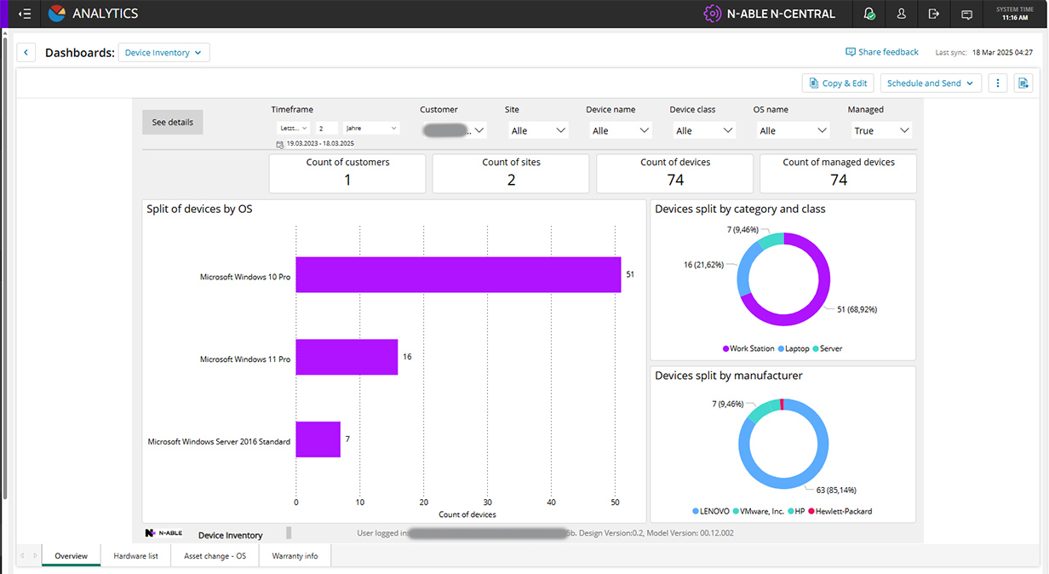
Task: Click the export report icon
Action: point(1023,83)
